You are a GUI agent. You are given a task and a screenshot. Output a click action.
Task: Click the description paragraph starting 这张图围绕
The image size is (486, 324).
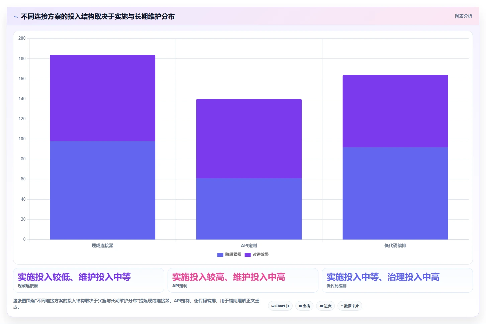click(x=136, y=304)
